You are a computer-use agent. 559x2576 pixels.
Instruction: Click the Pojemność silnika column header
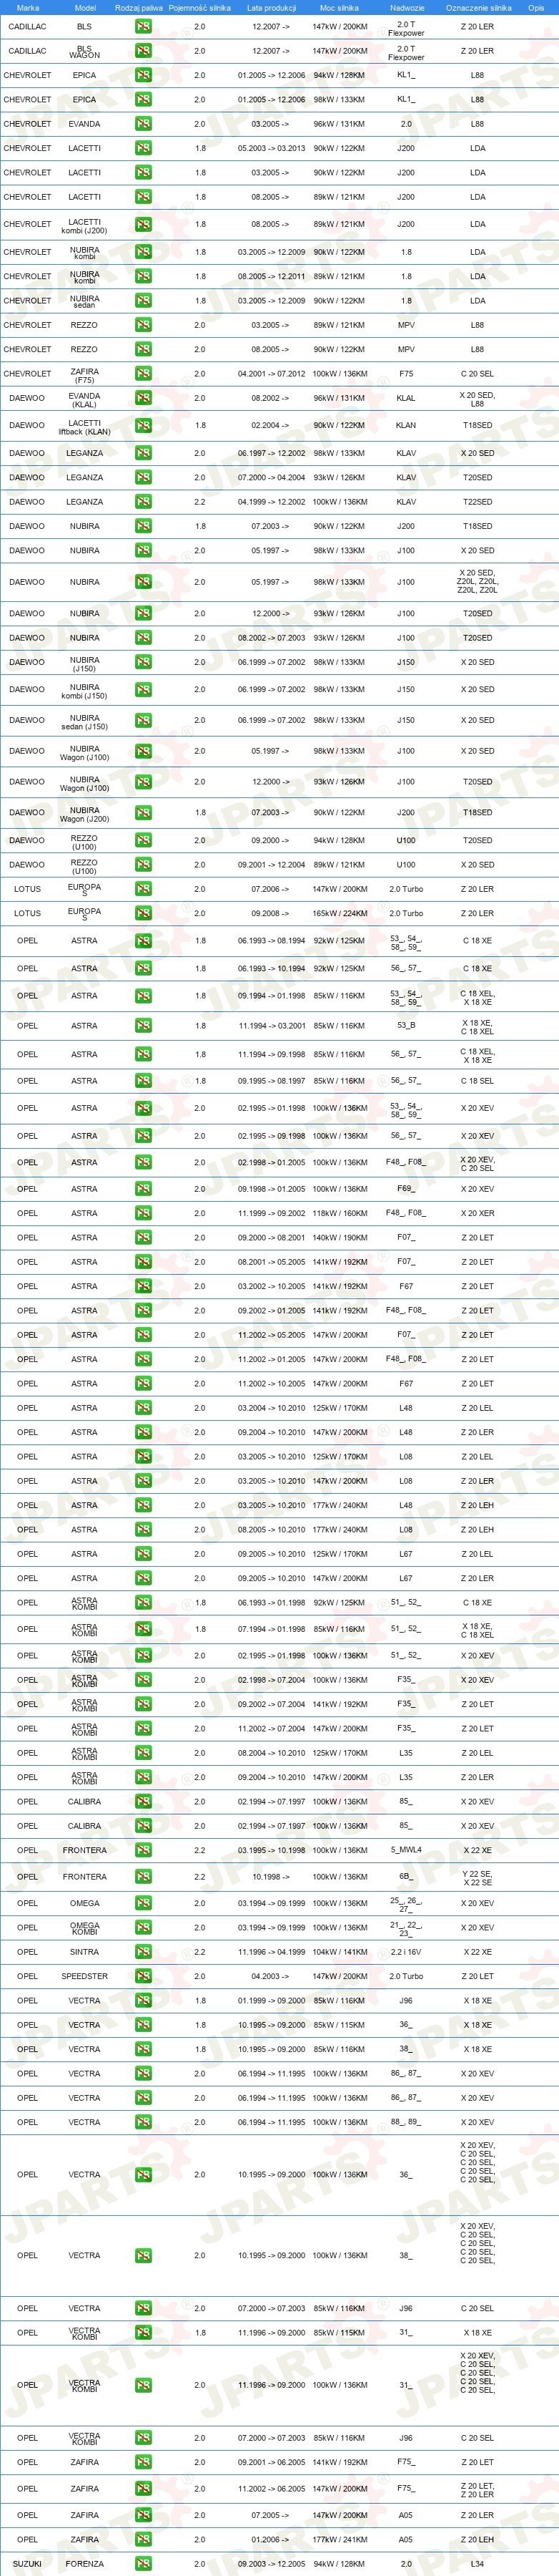pyautogui.click(x=199, y=8)
